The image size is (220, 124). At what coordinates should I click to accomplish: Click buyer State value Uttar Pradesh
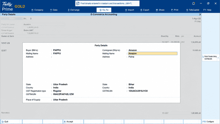click(x=60, y=84)
